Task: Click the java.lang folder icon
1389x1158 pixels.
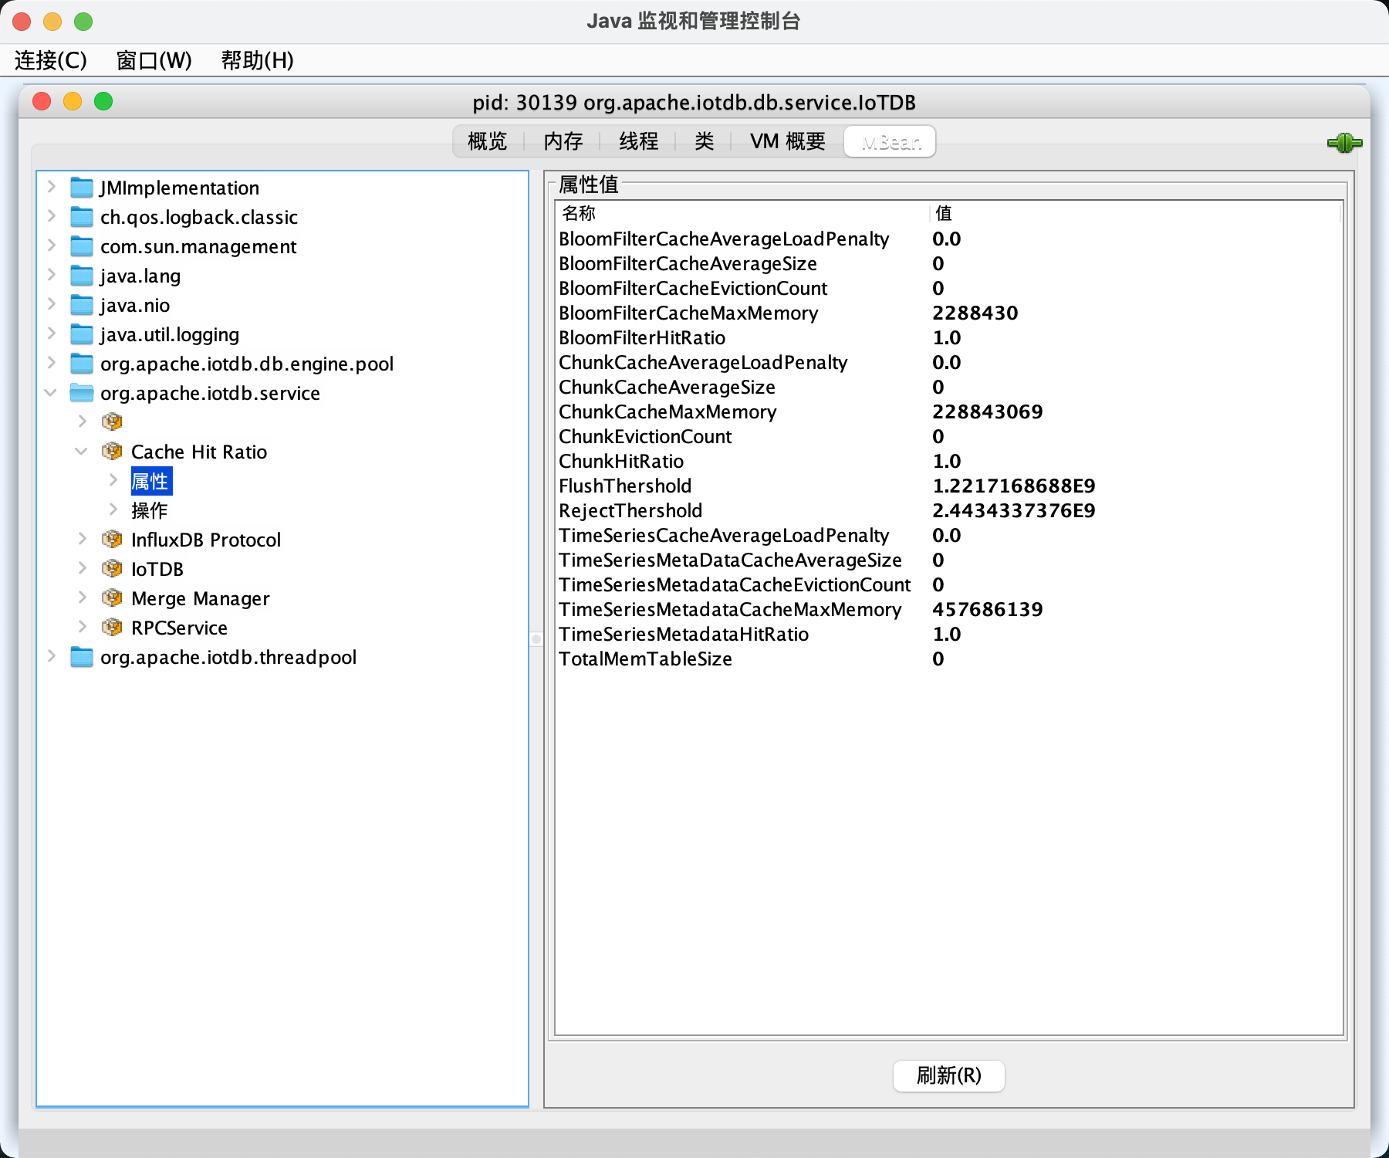Action: coord(81,276)
